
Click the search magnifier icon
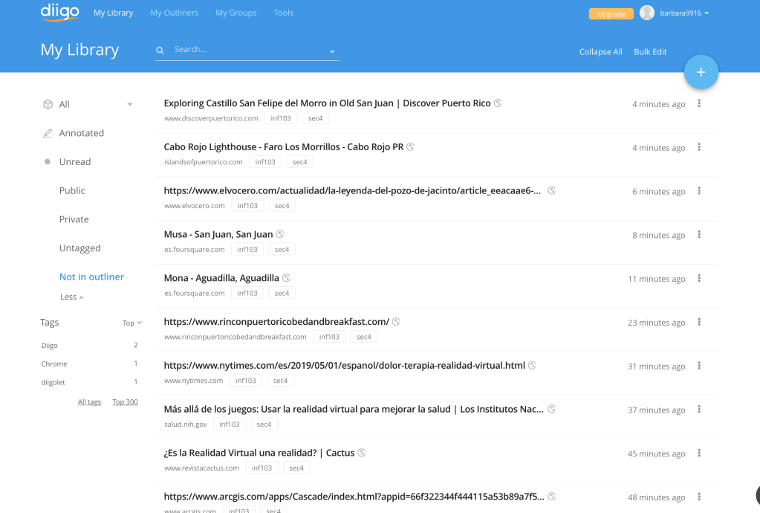(160, 51)
